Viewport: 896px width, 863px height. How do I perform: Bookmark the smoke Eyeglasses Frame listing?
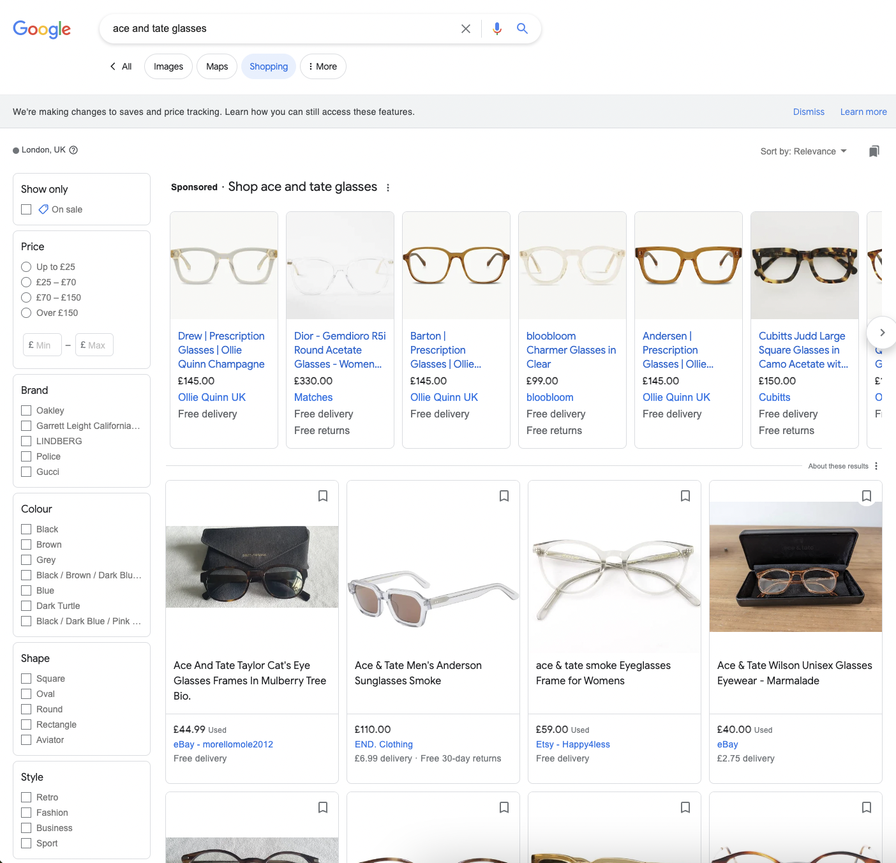click(x=685, y=496)
